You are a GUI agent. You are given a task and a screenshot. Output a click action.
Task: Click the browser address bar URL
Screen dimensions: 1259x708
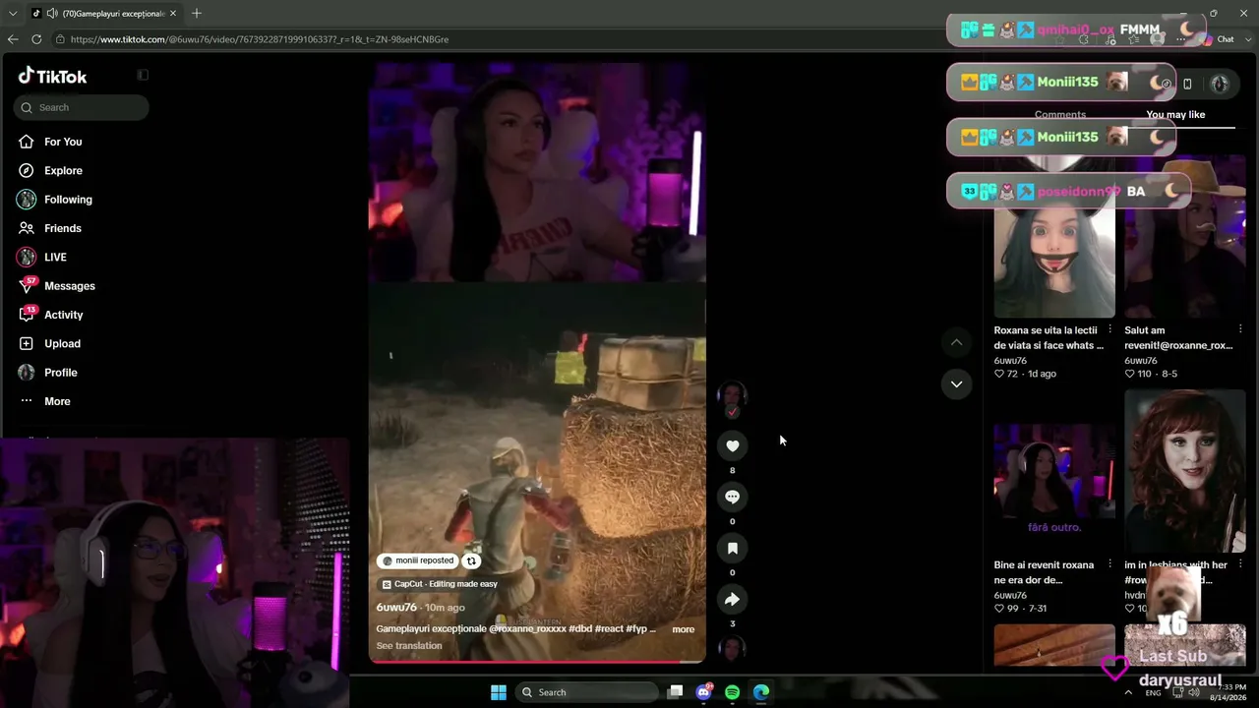260,39
